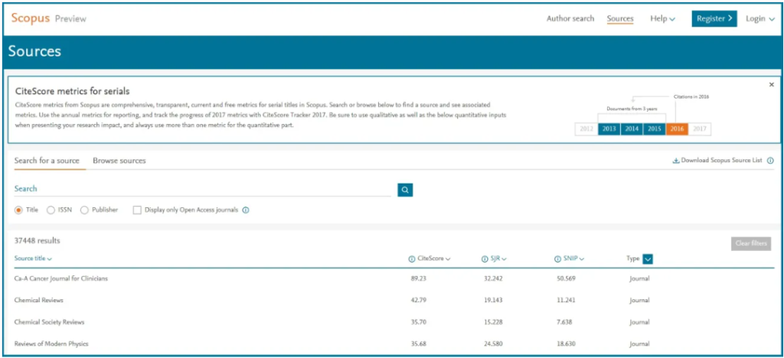Screen dimensions: 784x358
Task: Click info icon next to Open Access option
Action: pos(246,210)
